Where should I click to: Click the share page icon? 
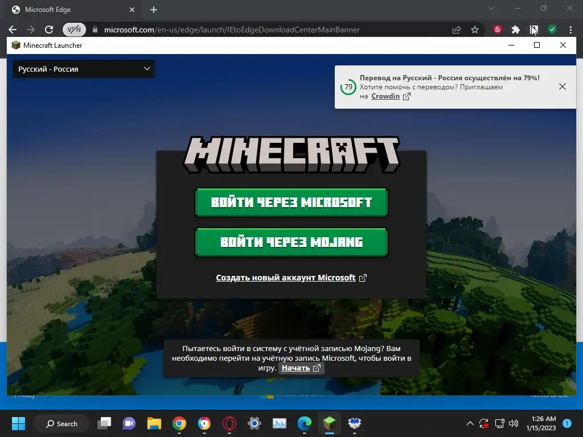pos(457,30)
